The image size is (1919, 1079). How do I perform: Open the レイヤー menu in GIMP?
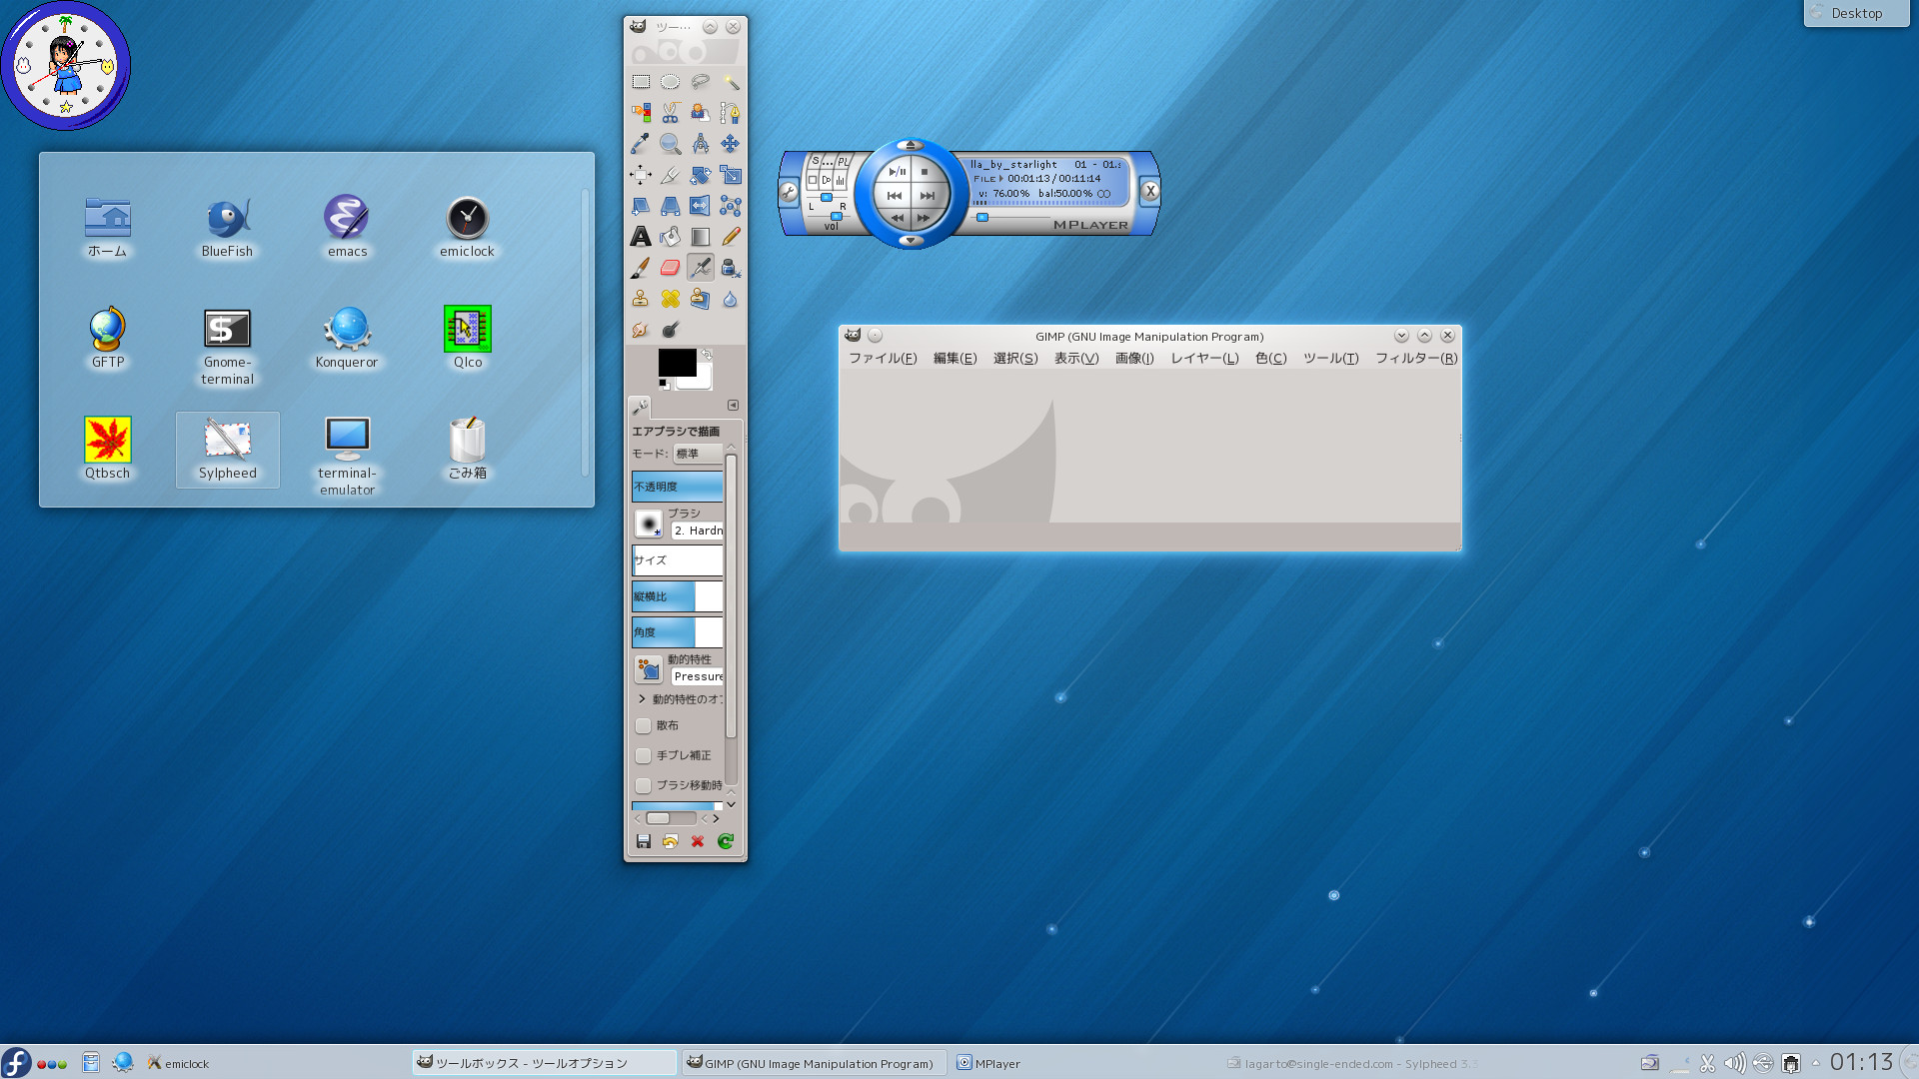click(1204, 358)
